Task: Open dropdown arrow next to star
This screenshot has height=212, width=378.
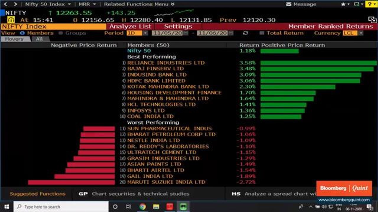Action: [x=348, y=4]
